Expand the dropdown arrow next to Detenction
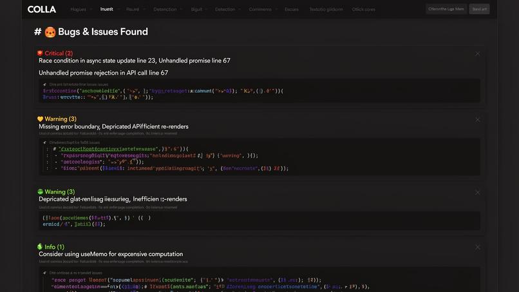 point(182,9)
